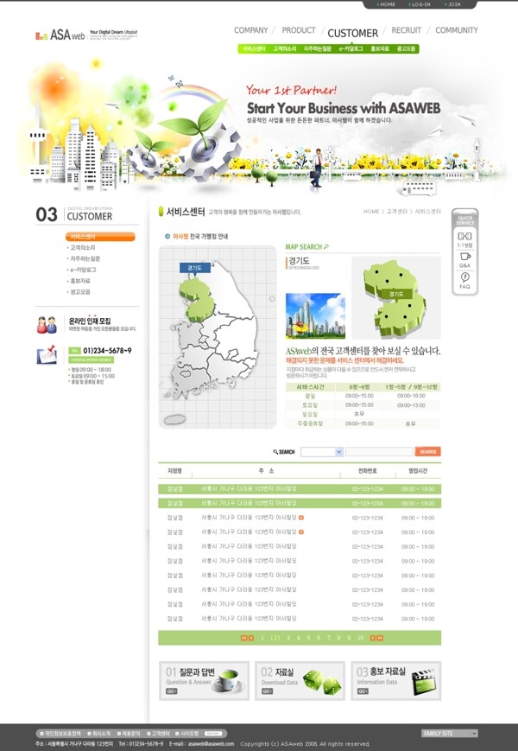Image resolution: width=518 pixels, height=751 pixels.
Task: Go to first page with double-left arrow
Action: click(244, 638)
